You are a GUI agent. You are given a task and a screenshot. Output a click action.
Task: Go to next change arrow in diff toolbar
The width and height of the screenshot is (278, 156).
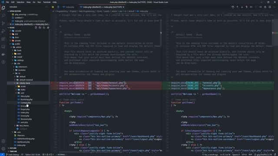pyautogui.click(x=242, y=7)
